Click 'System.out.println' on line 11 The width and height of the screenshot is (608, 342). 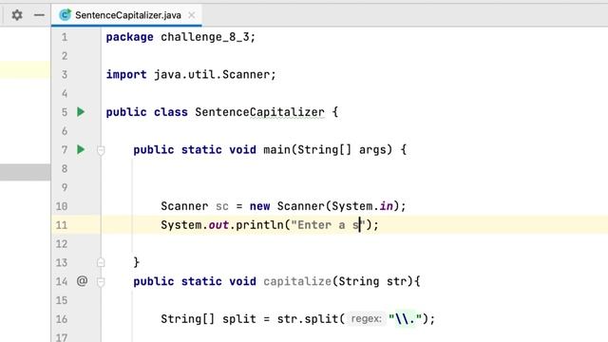coord(222,225)
